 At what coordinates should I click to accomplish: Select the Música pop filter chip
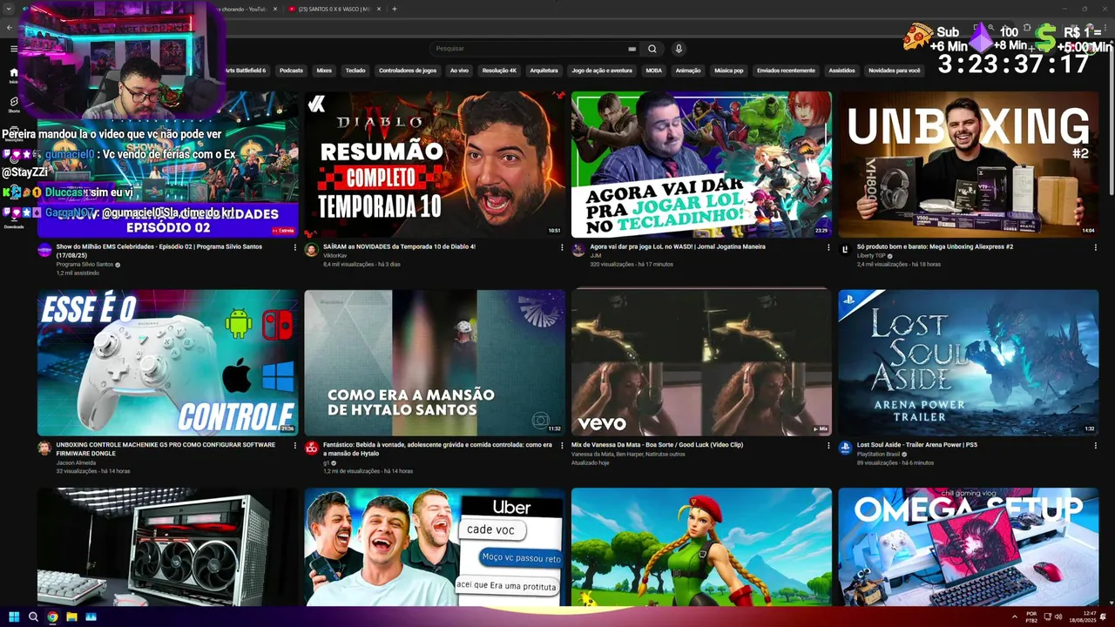tap(729, 71)
